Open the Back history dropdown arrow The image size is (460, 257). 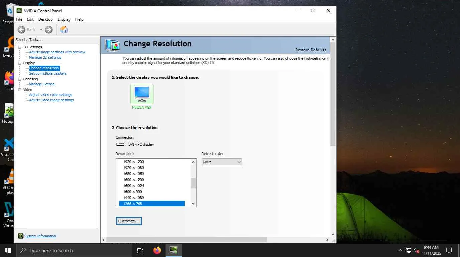click(x=41, y=30)
